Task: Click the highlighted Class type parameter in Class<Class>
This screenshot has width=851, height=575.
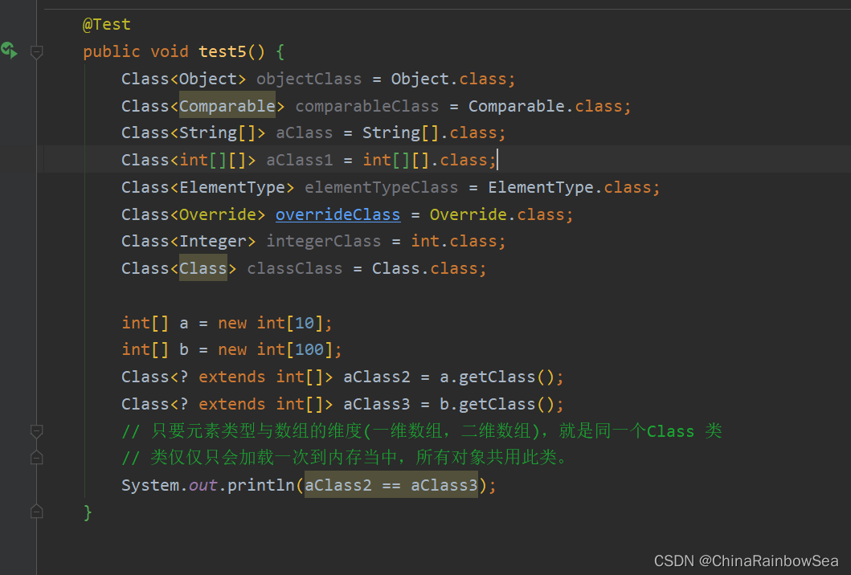Action: (x=203, y=268)
